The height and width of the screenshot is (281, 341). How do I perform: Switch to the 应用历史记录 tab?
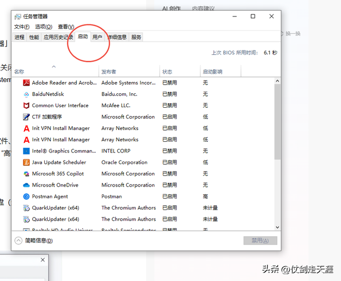tap(58, 37)
